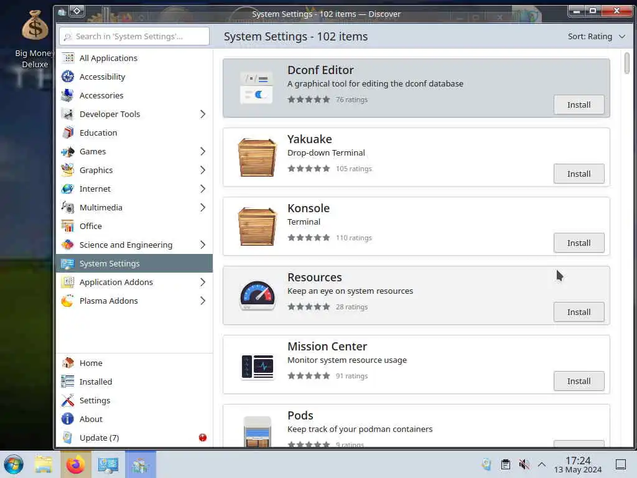Toggle the muted volume tray icon

click(524, 464)
